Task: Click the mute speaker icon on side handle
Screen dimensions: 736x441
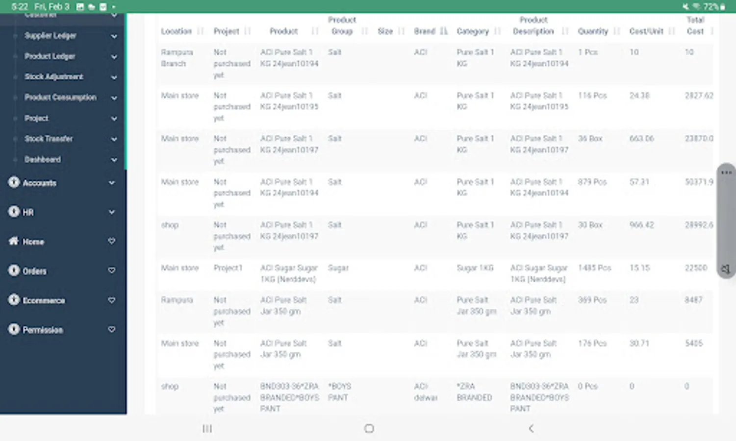Action: [726, 269]
